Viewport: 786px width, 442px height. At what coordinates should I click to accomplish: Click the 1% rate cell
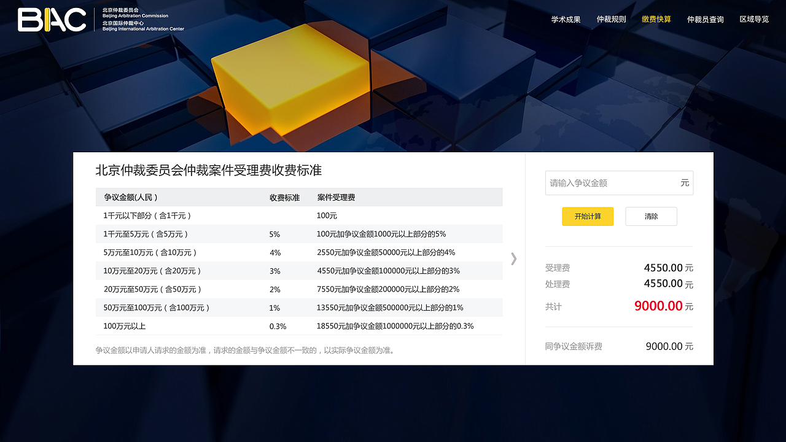(x=274, y=308)
